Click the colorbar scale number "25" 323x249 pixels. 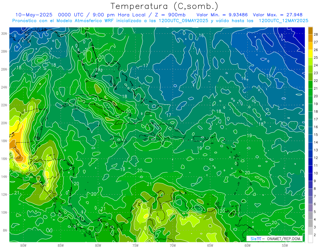316,58
